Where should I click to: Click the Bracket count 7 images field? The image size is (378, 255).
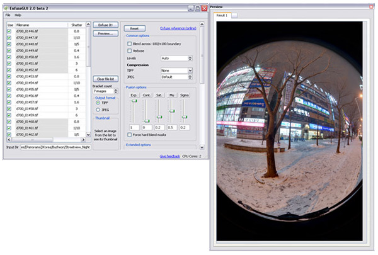(103, 91)
